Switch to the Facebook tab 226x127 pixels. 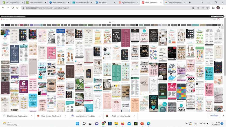click(x=105, y=3)
